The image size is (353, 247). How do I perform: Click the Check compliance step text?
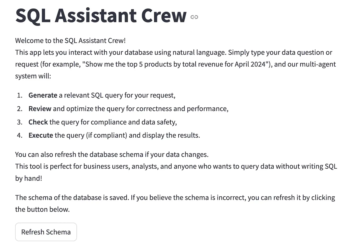coord(102,122)
